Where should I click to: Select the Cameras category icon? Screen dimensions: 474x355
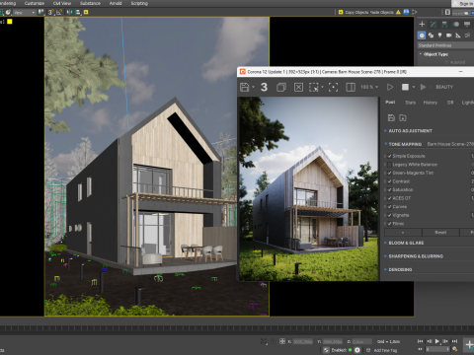click(x=449, y=35)
